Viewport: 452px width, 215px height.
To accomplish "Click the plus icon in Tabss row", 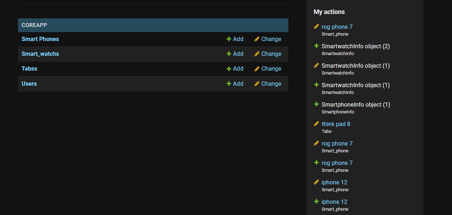I will pyautogui.click(x=229, y=68).
